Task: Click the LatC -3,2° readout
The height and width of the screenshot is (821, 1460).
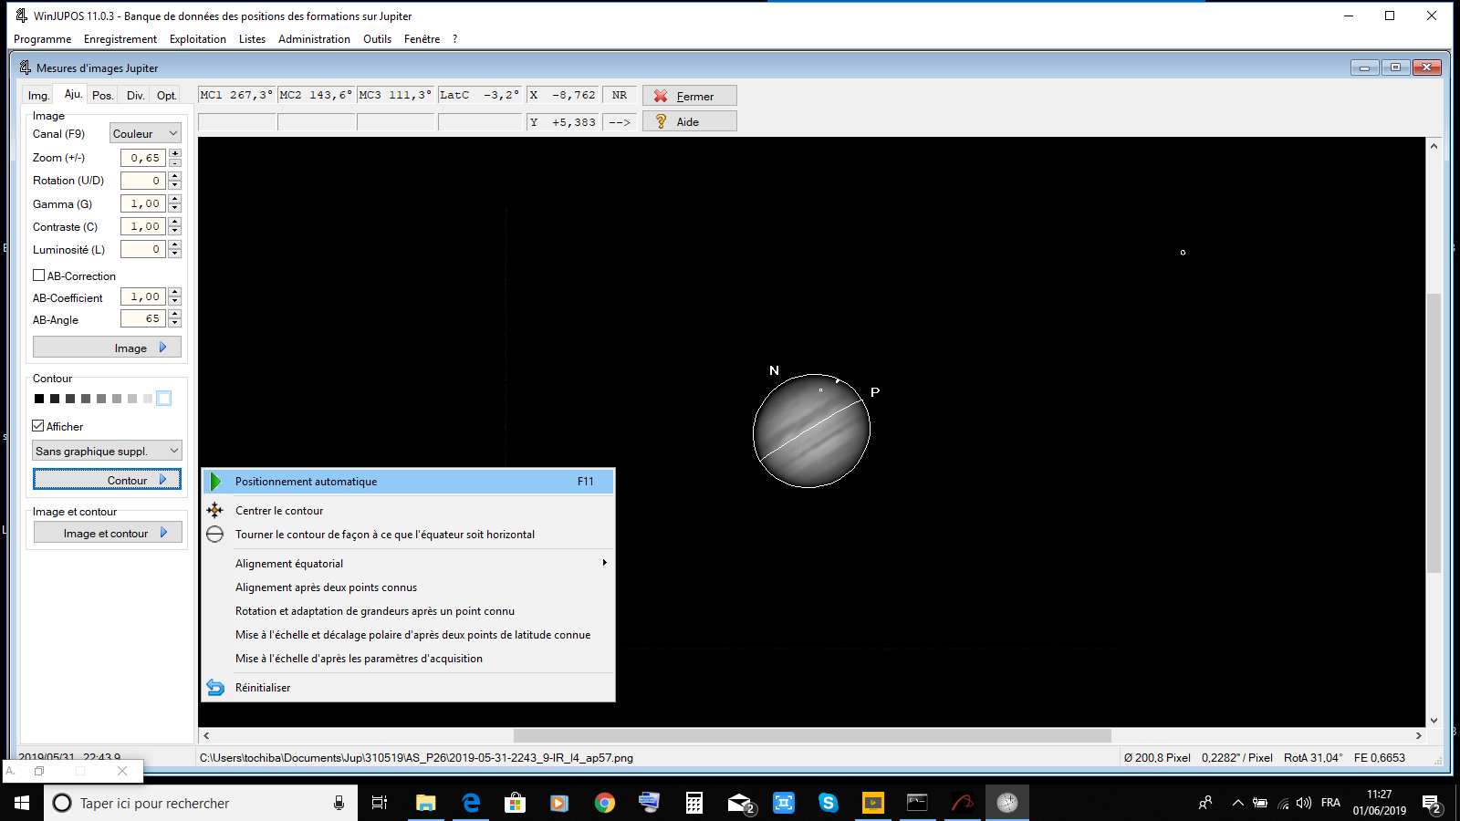Action: [479, 95]
